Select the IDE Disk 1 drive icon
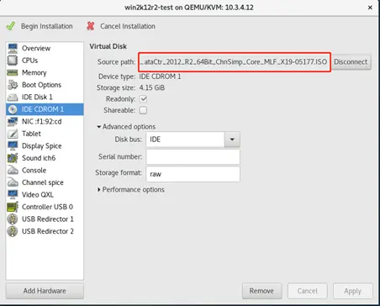 [x=13, y=97]
